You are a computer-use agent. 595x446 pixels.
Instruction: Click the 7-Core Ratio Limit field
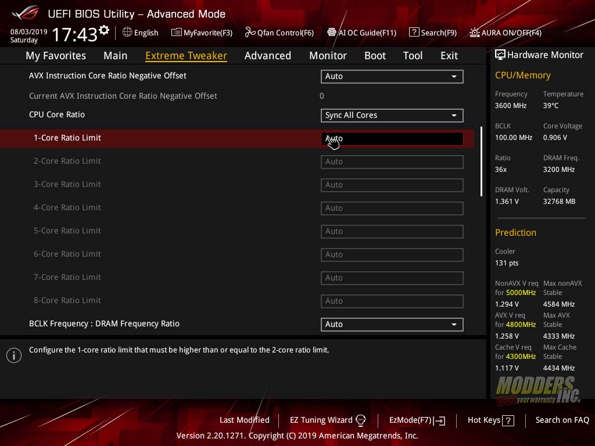(x=392, y=278)
